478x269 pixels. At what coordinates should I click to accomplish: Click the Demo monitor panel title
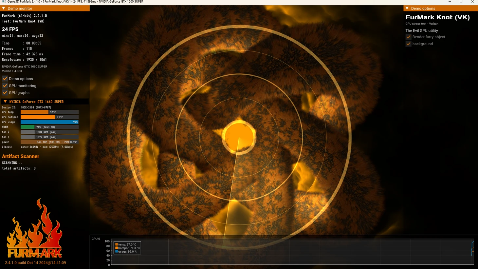(20, 9)
